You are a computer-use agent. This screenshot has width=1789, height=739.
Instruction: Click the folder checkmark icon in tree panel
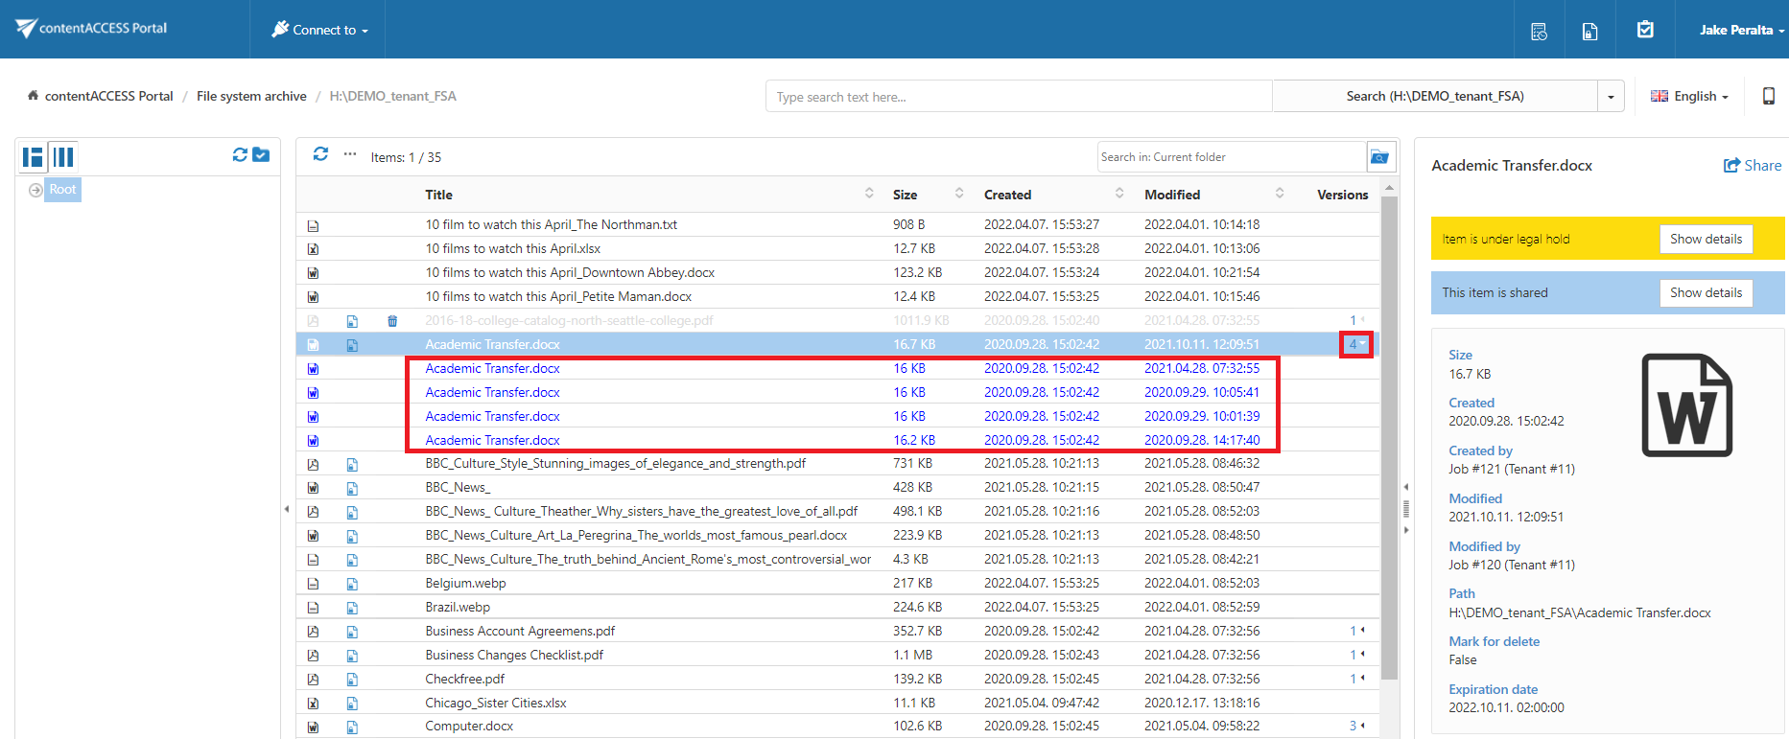click(261, 155)
